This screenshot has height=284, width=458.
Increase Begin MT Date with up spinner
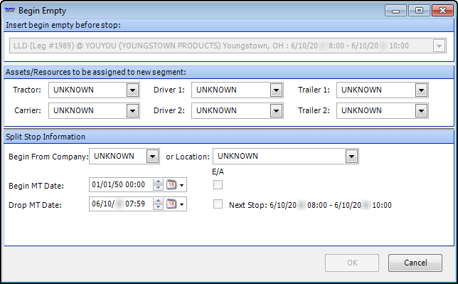(x=158, y=182)
